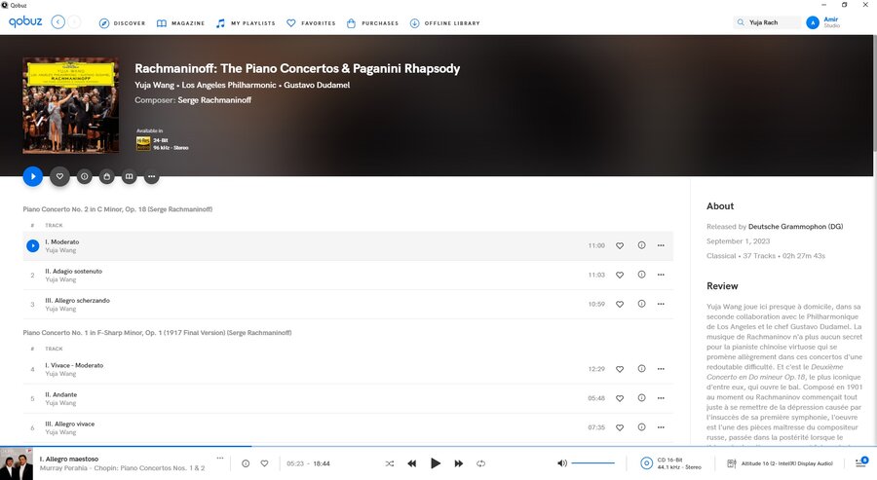Play the Rachmaninoff album with blue play button
Viewport: 877px width, 480px height.
[x=33, y=176]
